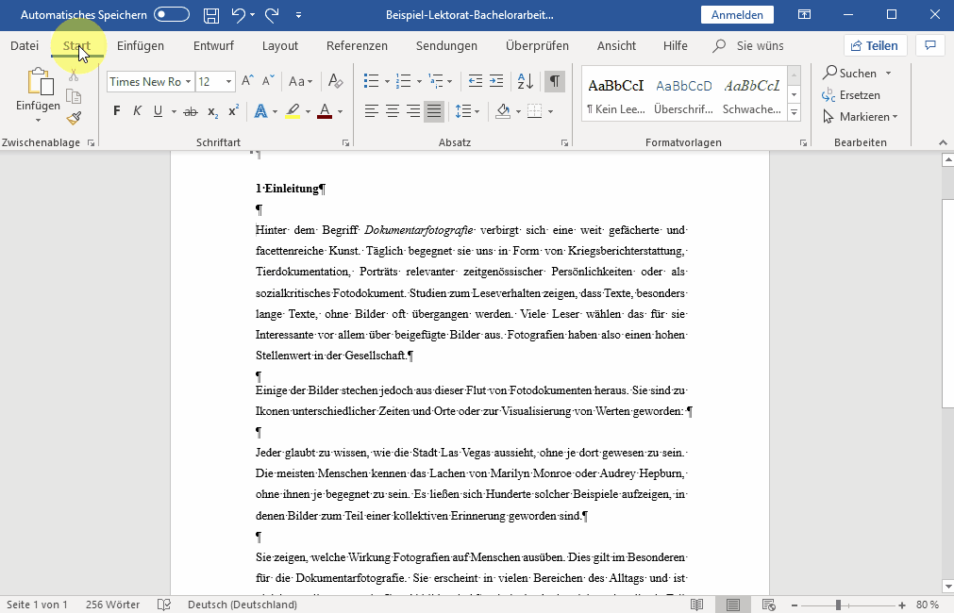Toggle strikethrough formatting
The width and height of the screenshot is (954, 613).
click(x=191, y=111)
